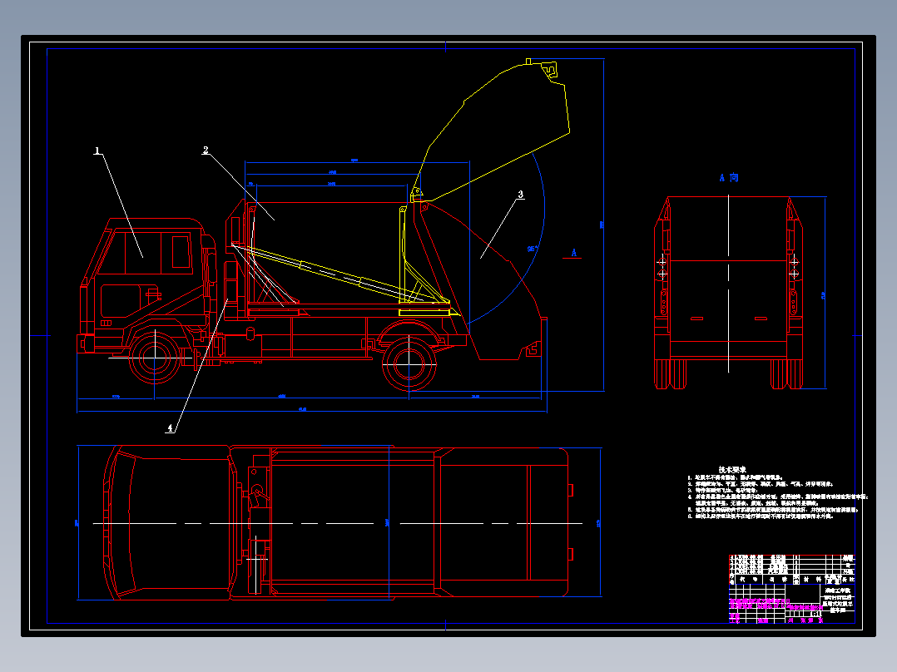Select the 96° angle dimension text
897x672 pixels.
pyautogui.click(x=532, y=250)
